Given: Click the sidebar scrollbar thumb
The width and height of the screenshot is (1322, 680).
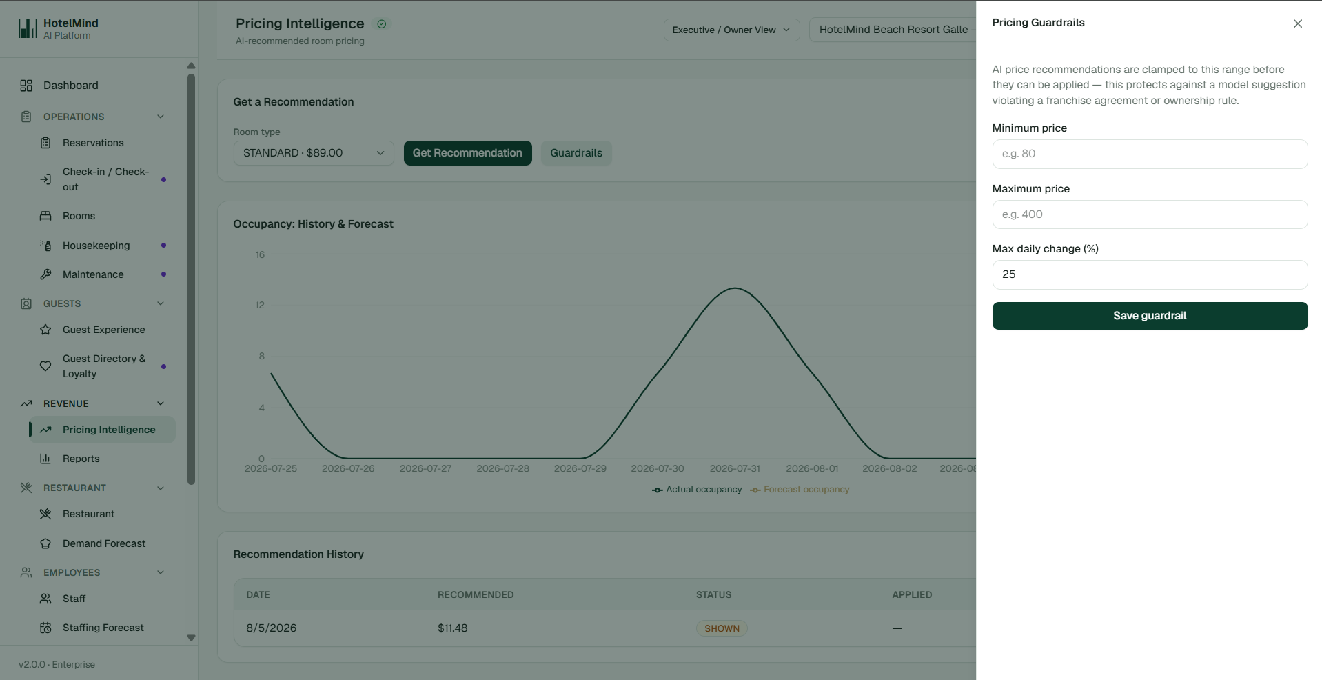Looking at the screenshot, I should click(x=191, y=279).
